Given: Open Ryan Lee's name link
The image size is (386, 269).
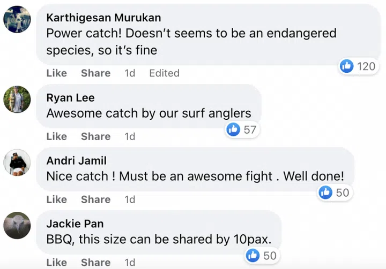Looking at the screenshot, I should tap(70, 97).
